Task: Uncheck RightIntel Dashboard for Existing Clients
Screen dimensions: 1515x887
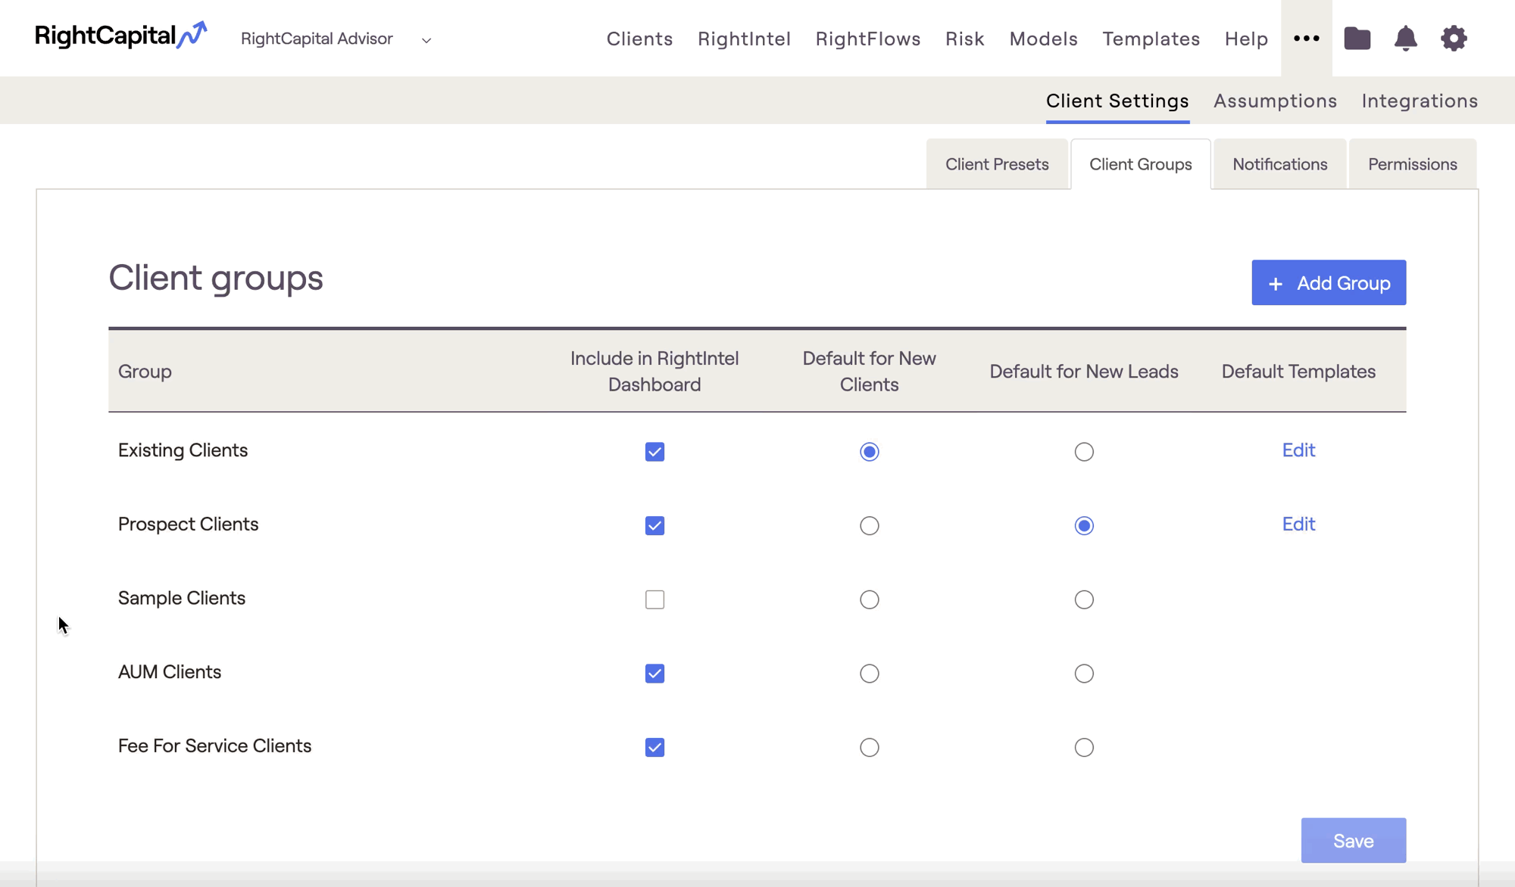Action: [654, 452]
